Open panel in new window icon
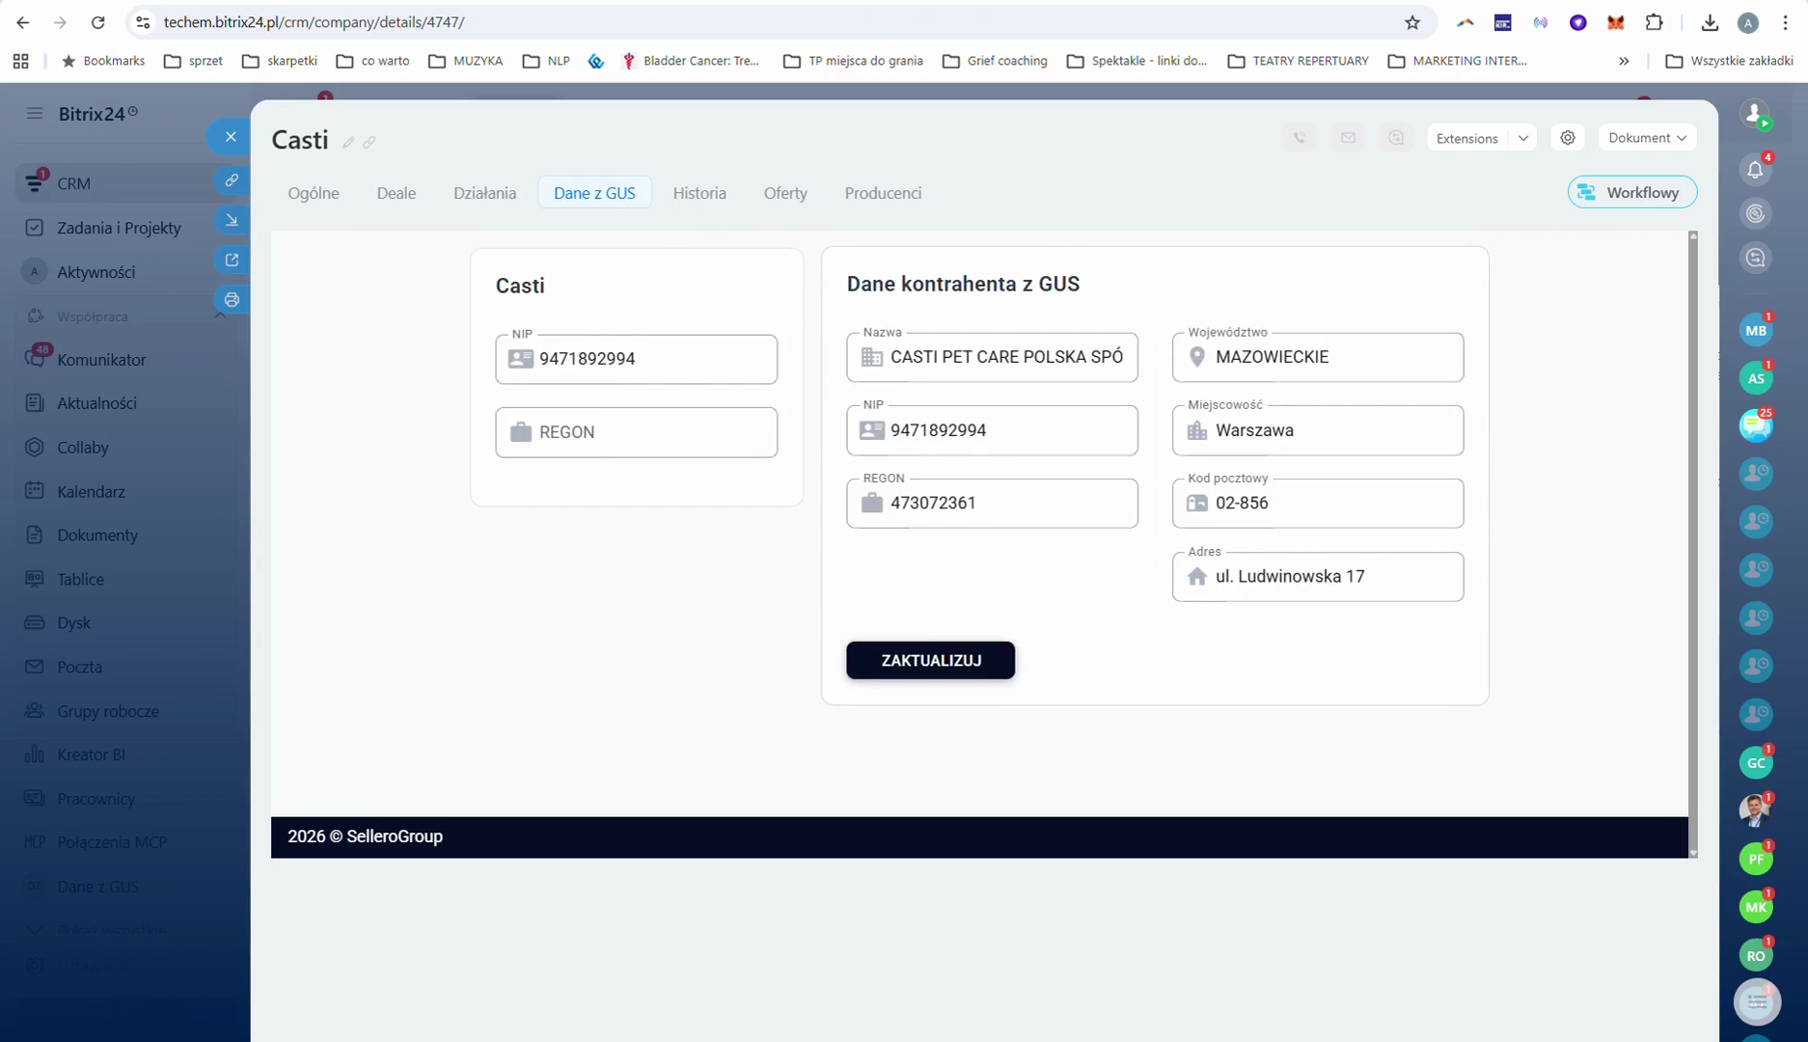Image resolution: width=1808 pixels, height=1042 pixels. (x=232, y=260)
